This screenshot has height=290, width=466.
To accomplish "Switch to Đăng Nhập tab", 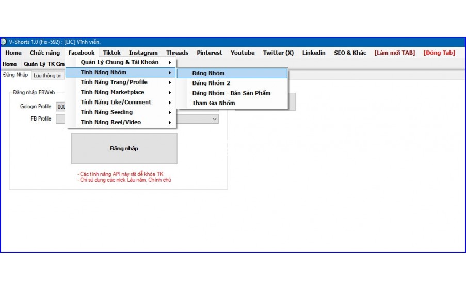I will [x=15, y=75].
